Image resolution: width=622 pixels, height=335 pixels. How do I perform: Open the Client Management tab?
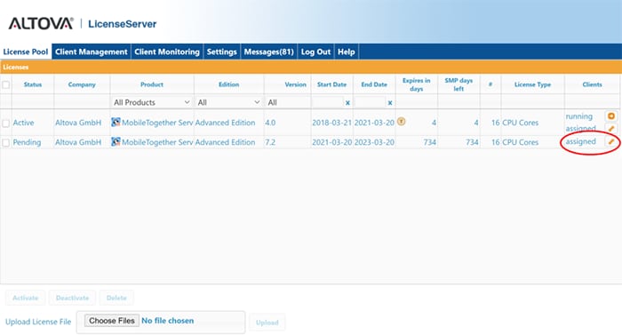(x=92, y=52)
